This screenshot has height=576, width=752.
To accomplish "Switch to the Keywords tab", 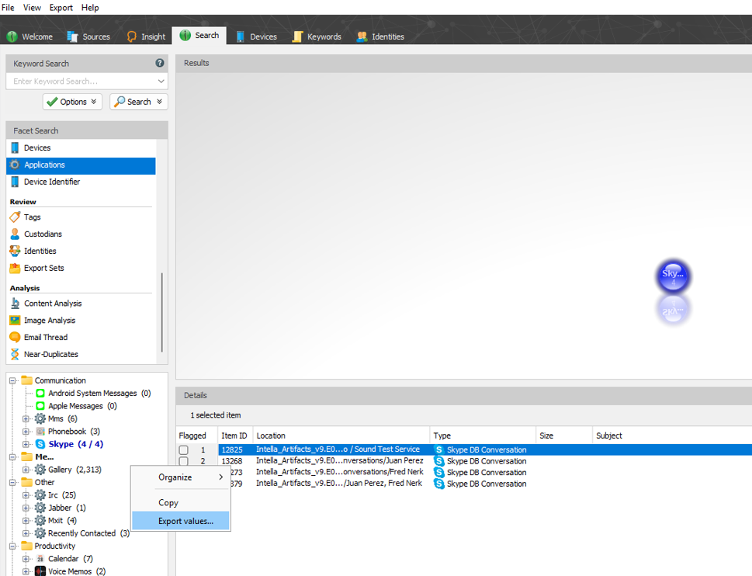I will (317, 36).
